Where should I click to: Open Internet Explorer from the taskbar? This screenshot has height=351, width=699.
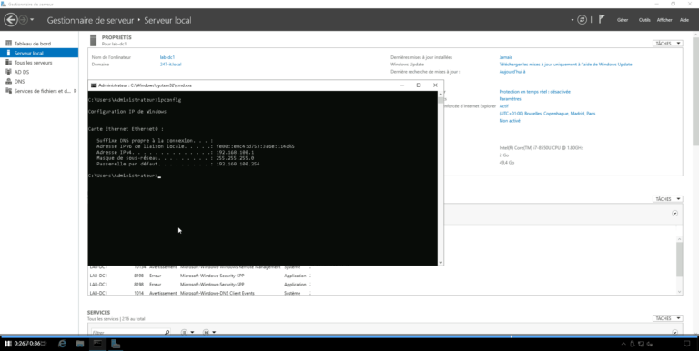tap(63, 344)
